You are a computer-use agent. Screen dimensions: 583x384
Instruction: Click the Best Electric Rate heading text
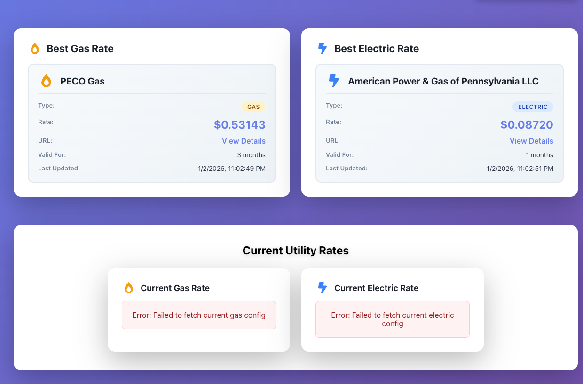coord(376,48)
